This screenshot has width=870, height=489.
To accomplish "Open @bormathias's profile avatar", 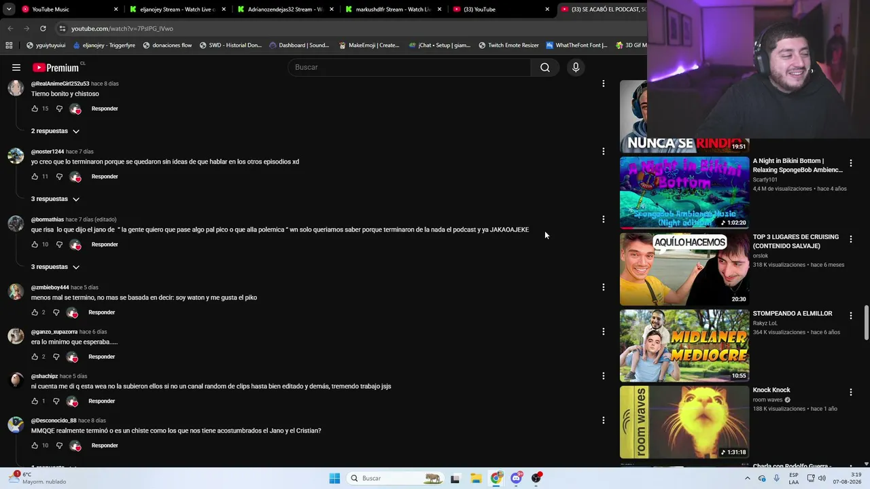I will point(16,224).
